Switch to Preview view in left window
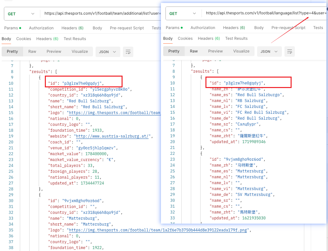The width and height of the screenshot is (328, 251). 54,52
